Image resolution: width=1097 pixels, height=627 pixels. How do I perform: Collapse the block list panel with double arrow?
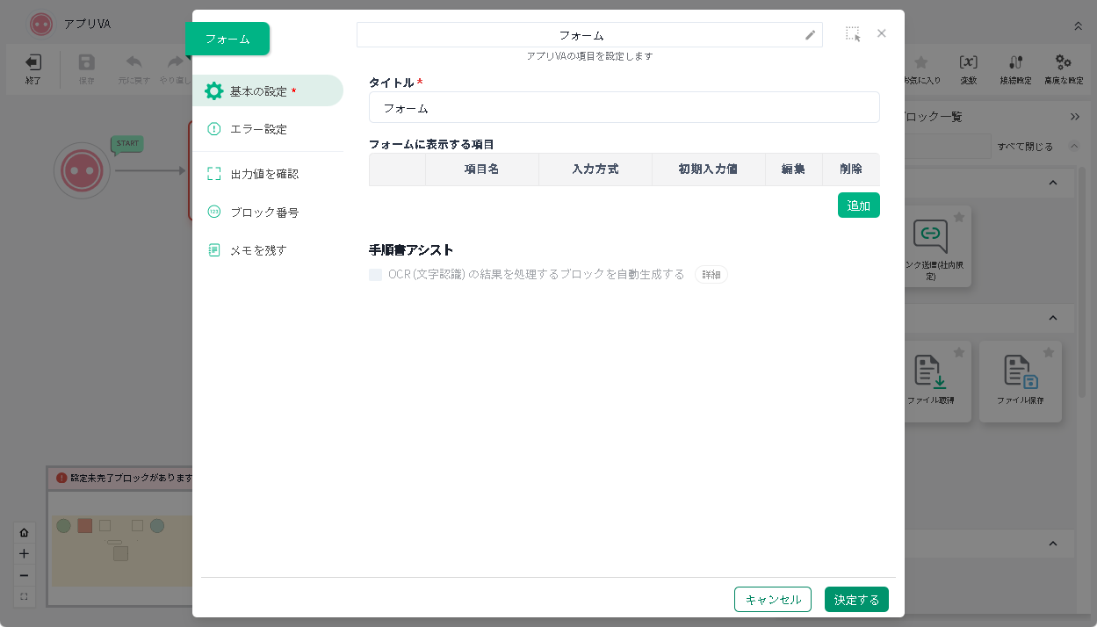pyautogui.click(x=1075, y=117)
